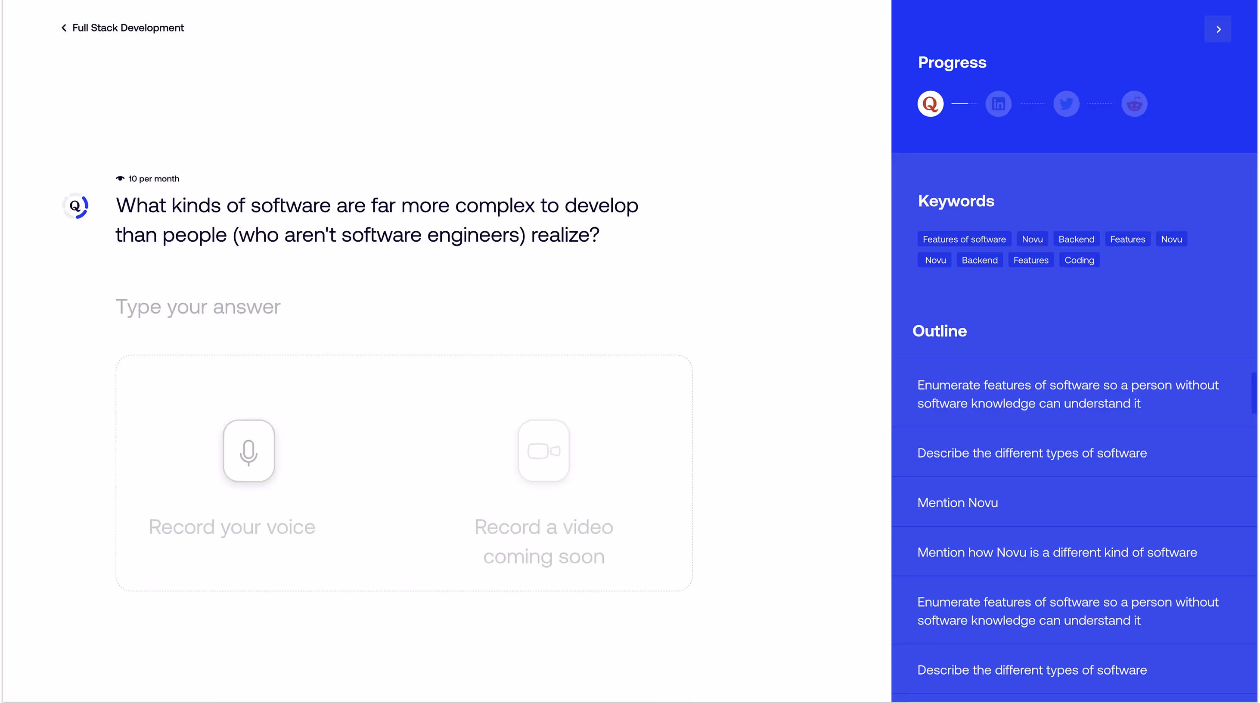Click the first Backend keyword tag
1260x703 pixels.
1076,239
